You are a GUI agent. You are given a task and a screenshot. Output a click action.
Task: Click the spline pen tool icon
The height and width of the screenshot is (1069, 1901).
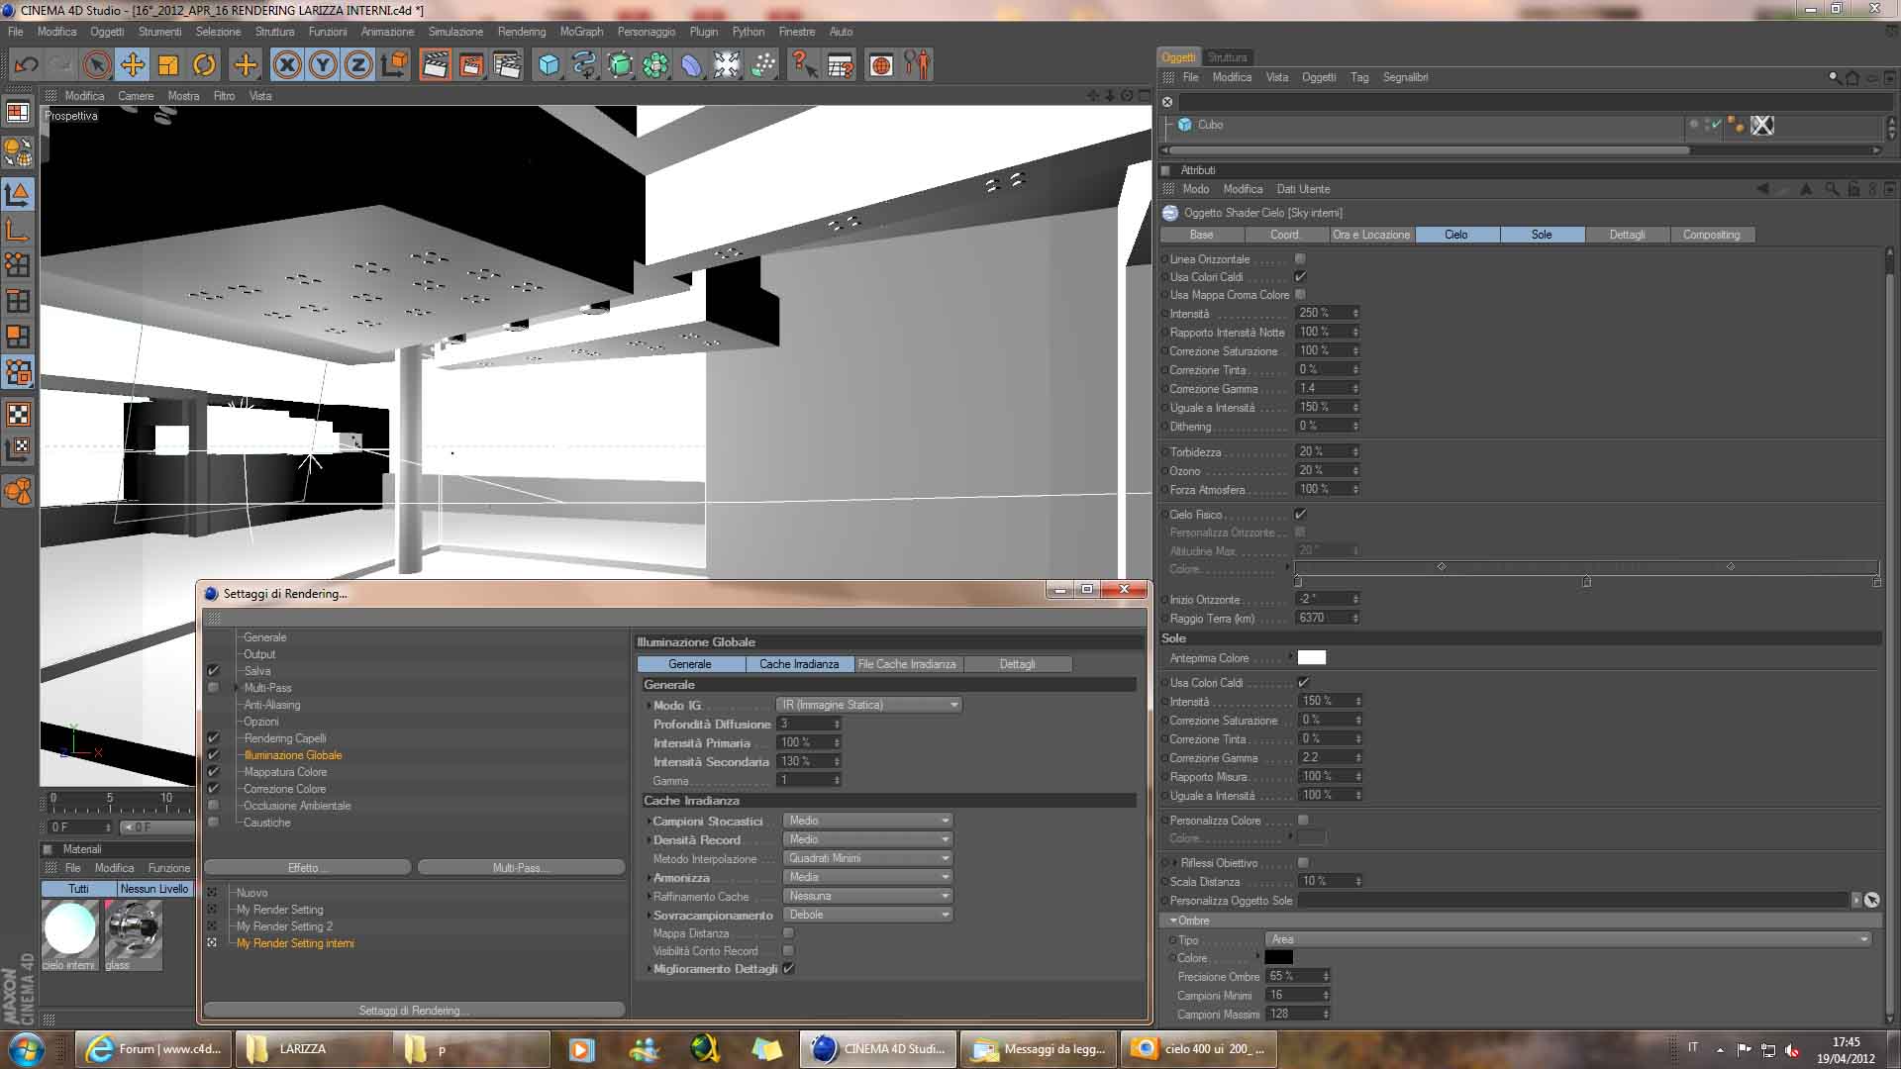point(584,65)
